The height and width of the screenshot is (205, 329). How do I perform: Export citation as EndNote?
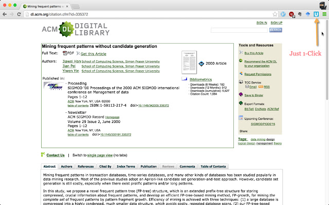click(x=261, y=109)
